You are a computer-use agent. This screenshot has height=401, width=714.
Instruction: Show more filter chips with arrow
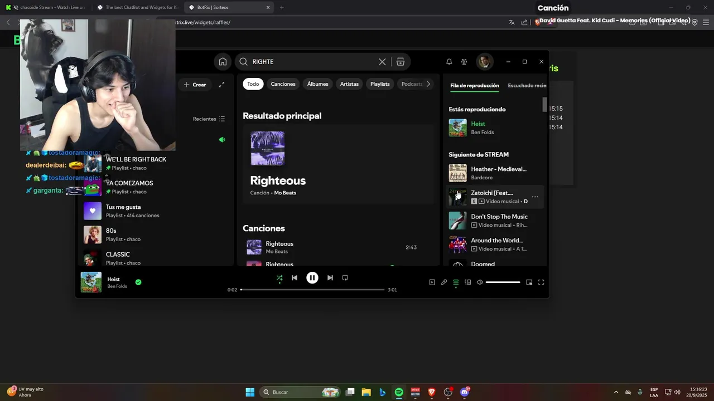(428, 84)
